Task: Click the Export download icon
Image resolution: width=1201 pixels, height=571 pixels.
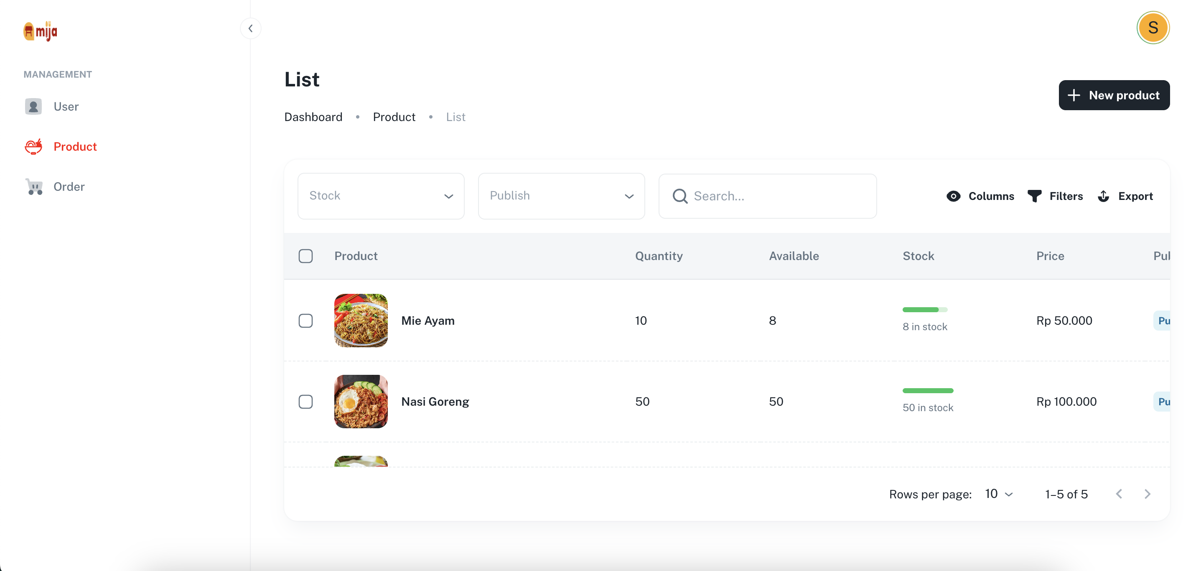Action: coord(1103,196)
